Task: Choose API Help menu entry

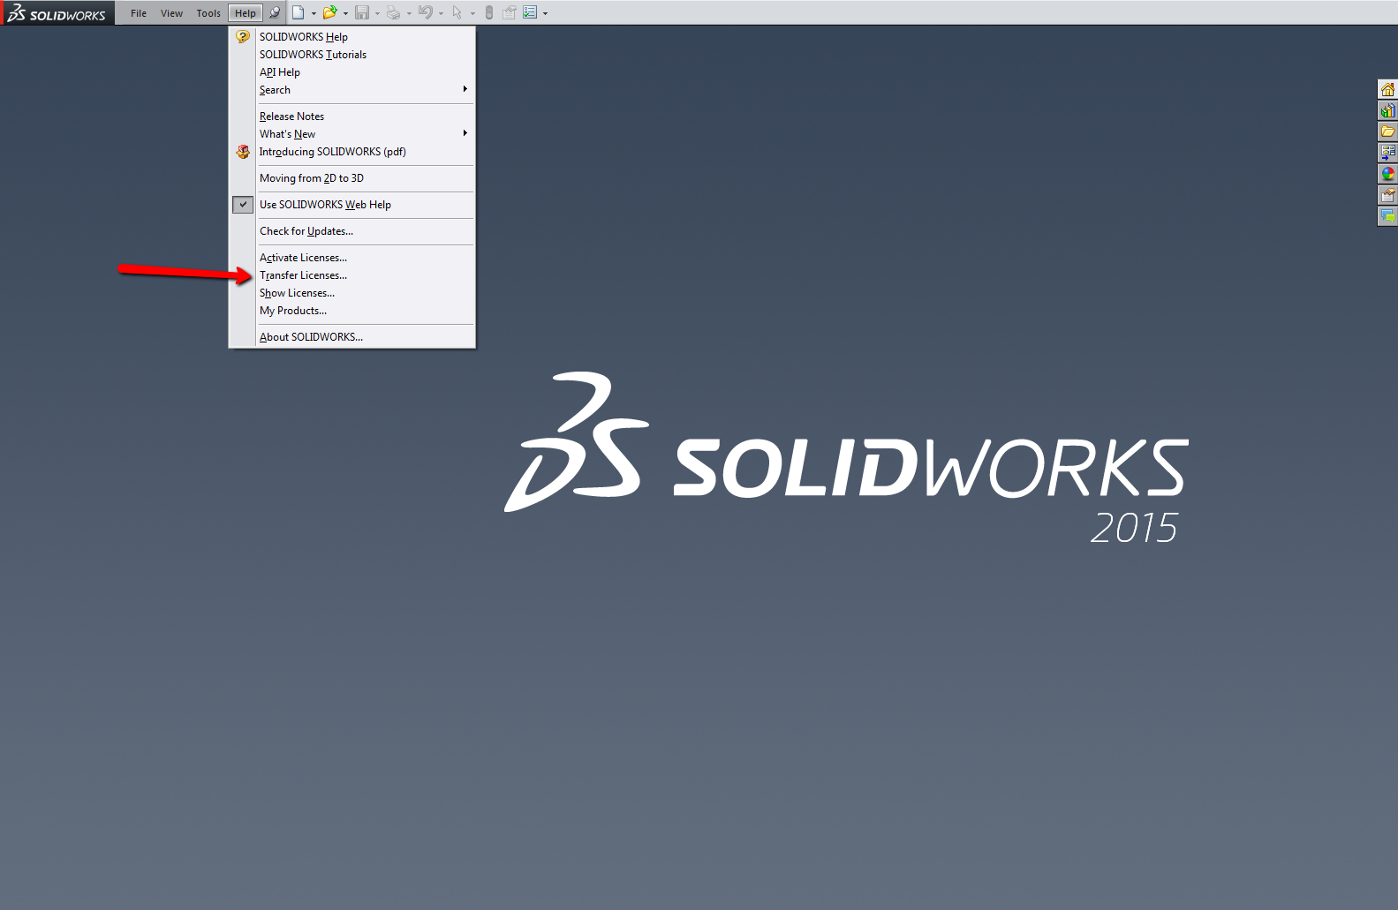Action: tap(280, 72)
